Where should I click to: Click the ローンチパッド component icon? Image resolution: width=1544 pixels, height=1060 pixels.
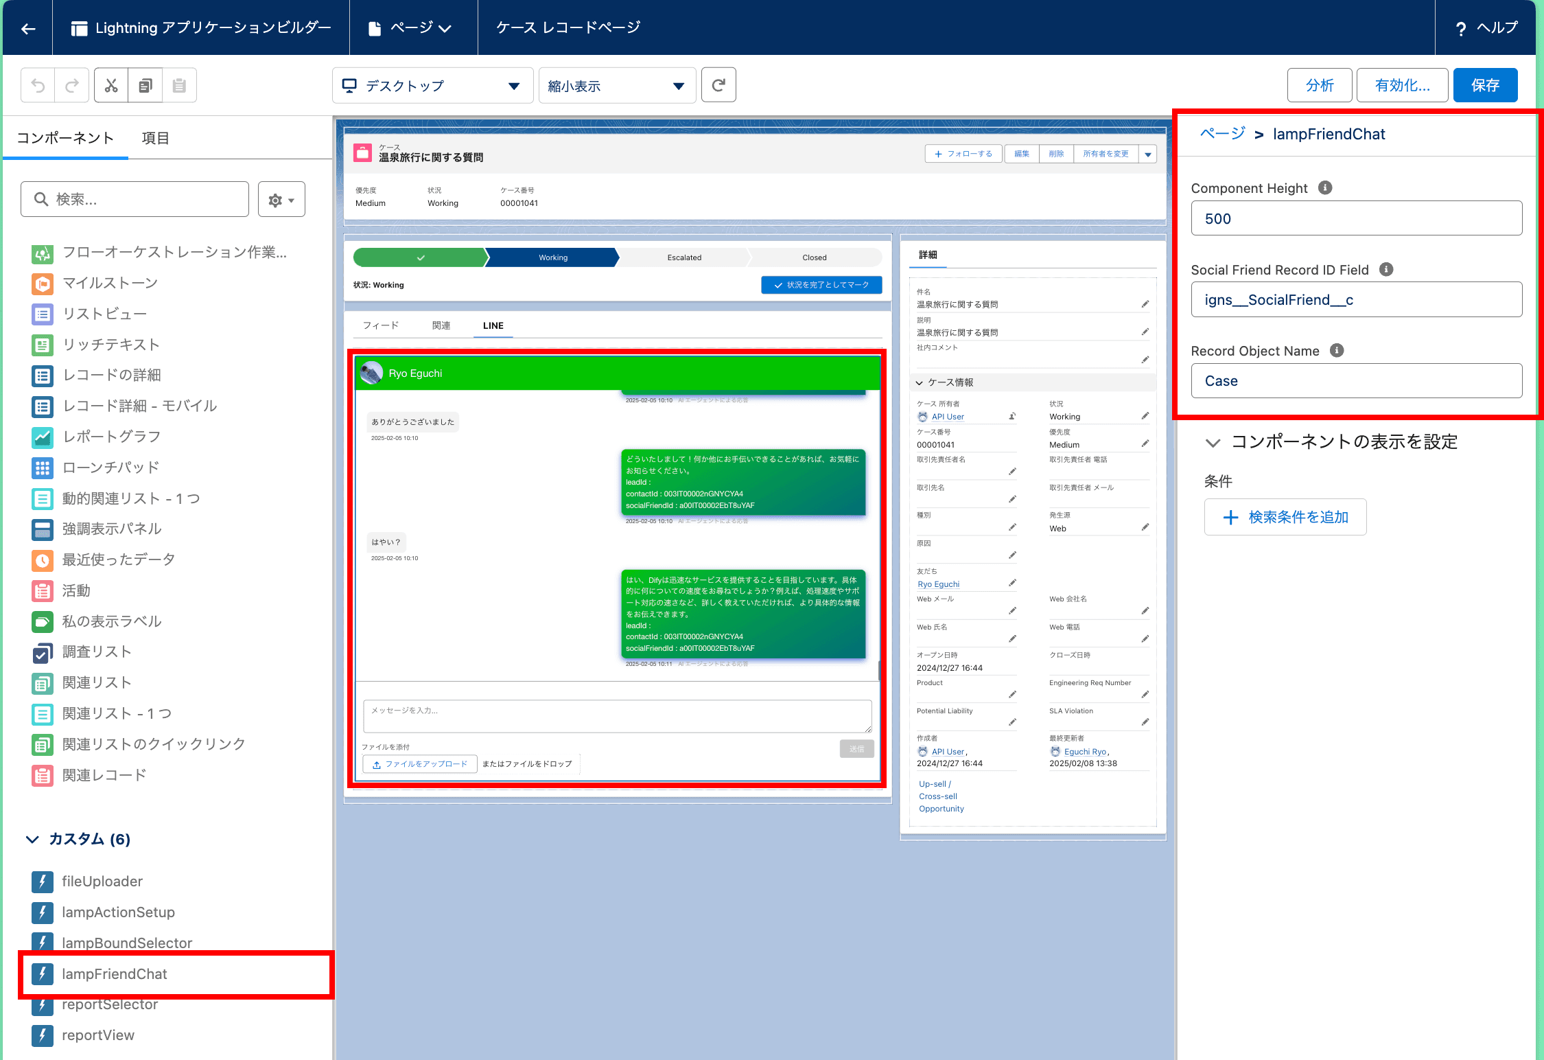(x=43, y=468)
